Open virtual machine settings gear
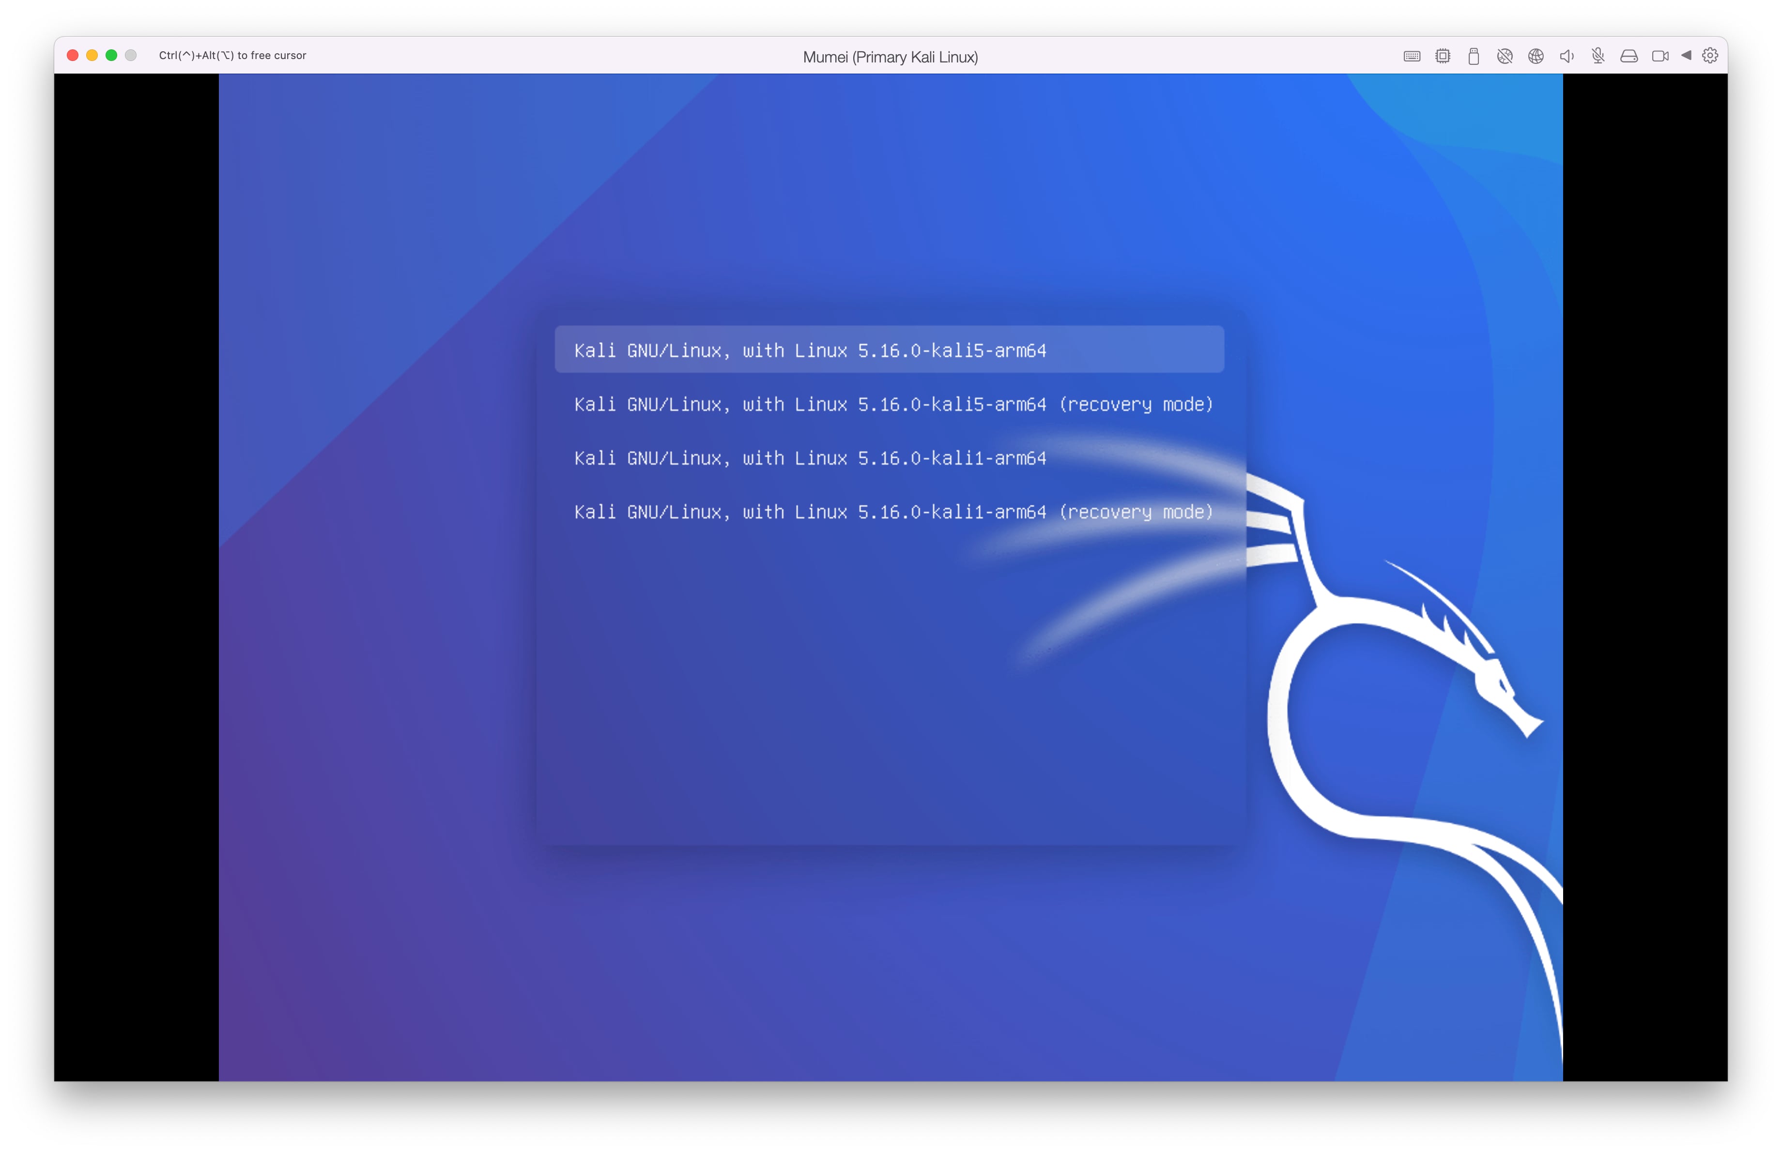Screen dimensions: 1782x1153 (x=1710, y=55)
